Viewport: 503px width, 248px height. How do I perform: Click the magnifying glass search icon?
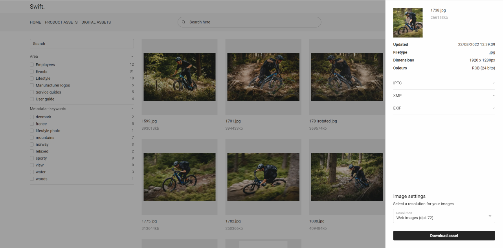coord(184,22)
